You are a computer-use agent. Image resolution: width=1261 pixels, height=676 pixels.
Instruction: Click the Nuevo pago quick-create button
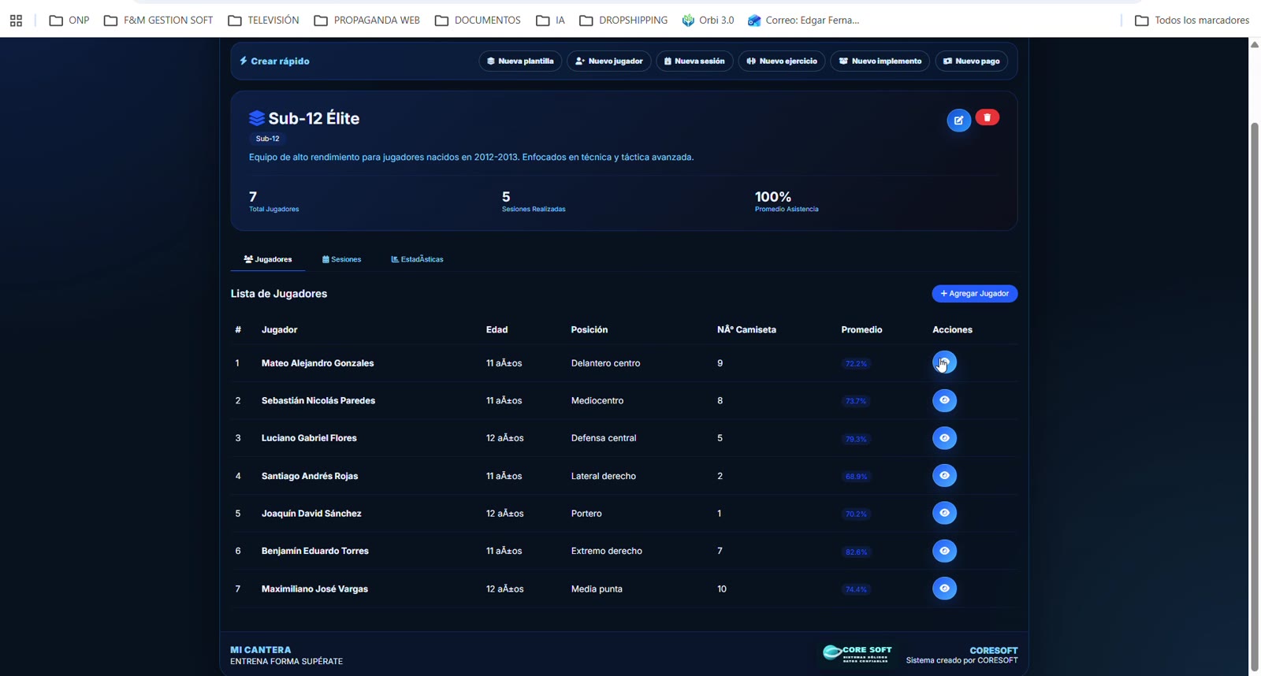971,61
